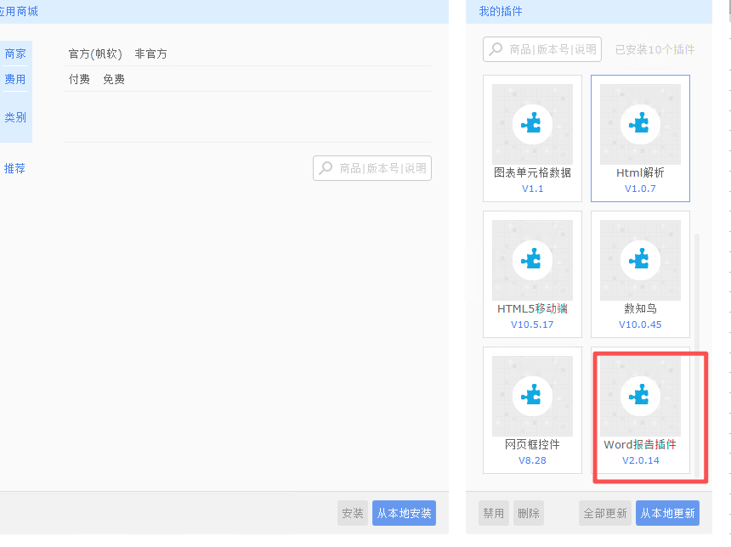Open the 费用 filter label

[x=15, y=79]
